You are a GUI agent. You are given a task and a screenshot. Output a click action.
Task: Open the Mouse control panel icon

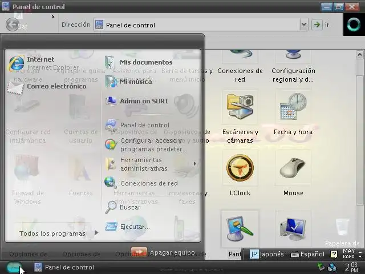pos(293,168)
